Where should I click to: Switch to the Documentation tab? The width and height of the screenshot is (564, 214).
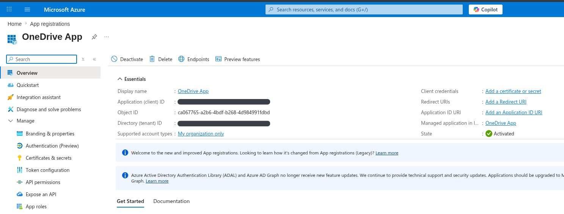171,201
